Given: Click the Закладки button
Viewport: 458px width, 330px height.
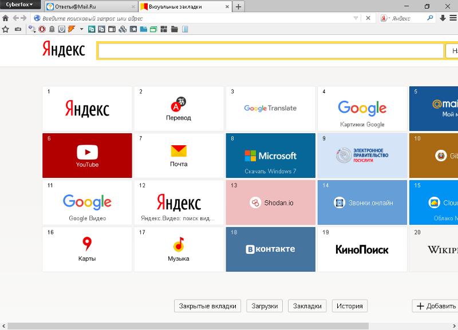Looking at the screenshot, I should click(x=307, y=306).
